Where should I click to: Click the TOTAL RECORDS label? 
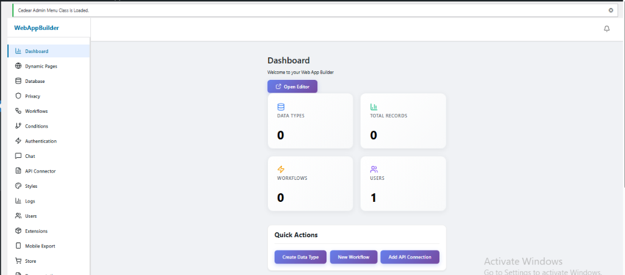[389, 116]
